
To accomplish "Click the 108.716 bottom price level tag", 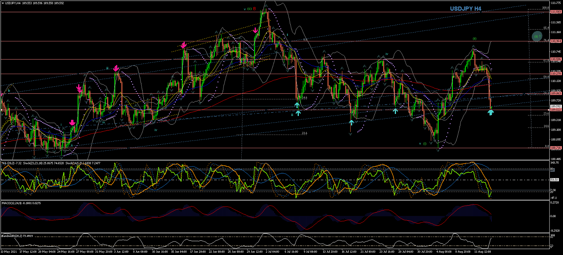I will (x=556, y=148).
